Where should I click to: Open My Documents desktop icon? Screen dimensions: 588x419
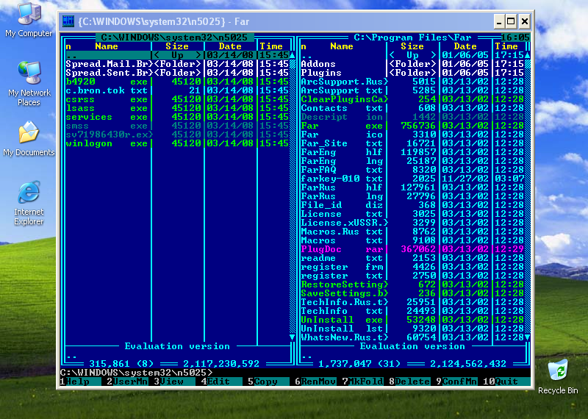coord(29,138)
